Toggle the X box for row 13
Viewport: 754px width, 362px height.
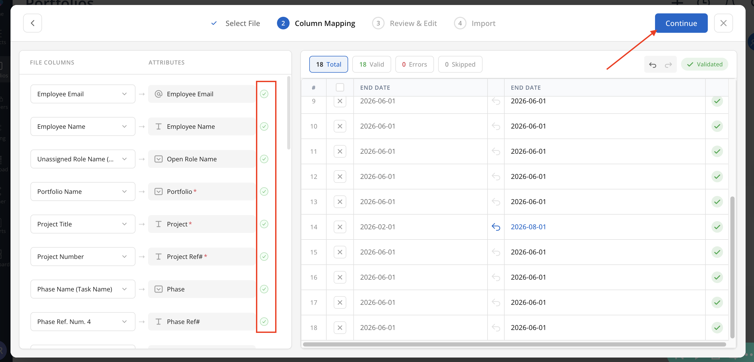tap(339, 202)
